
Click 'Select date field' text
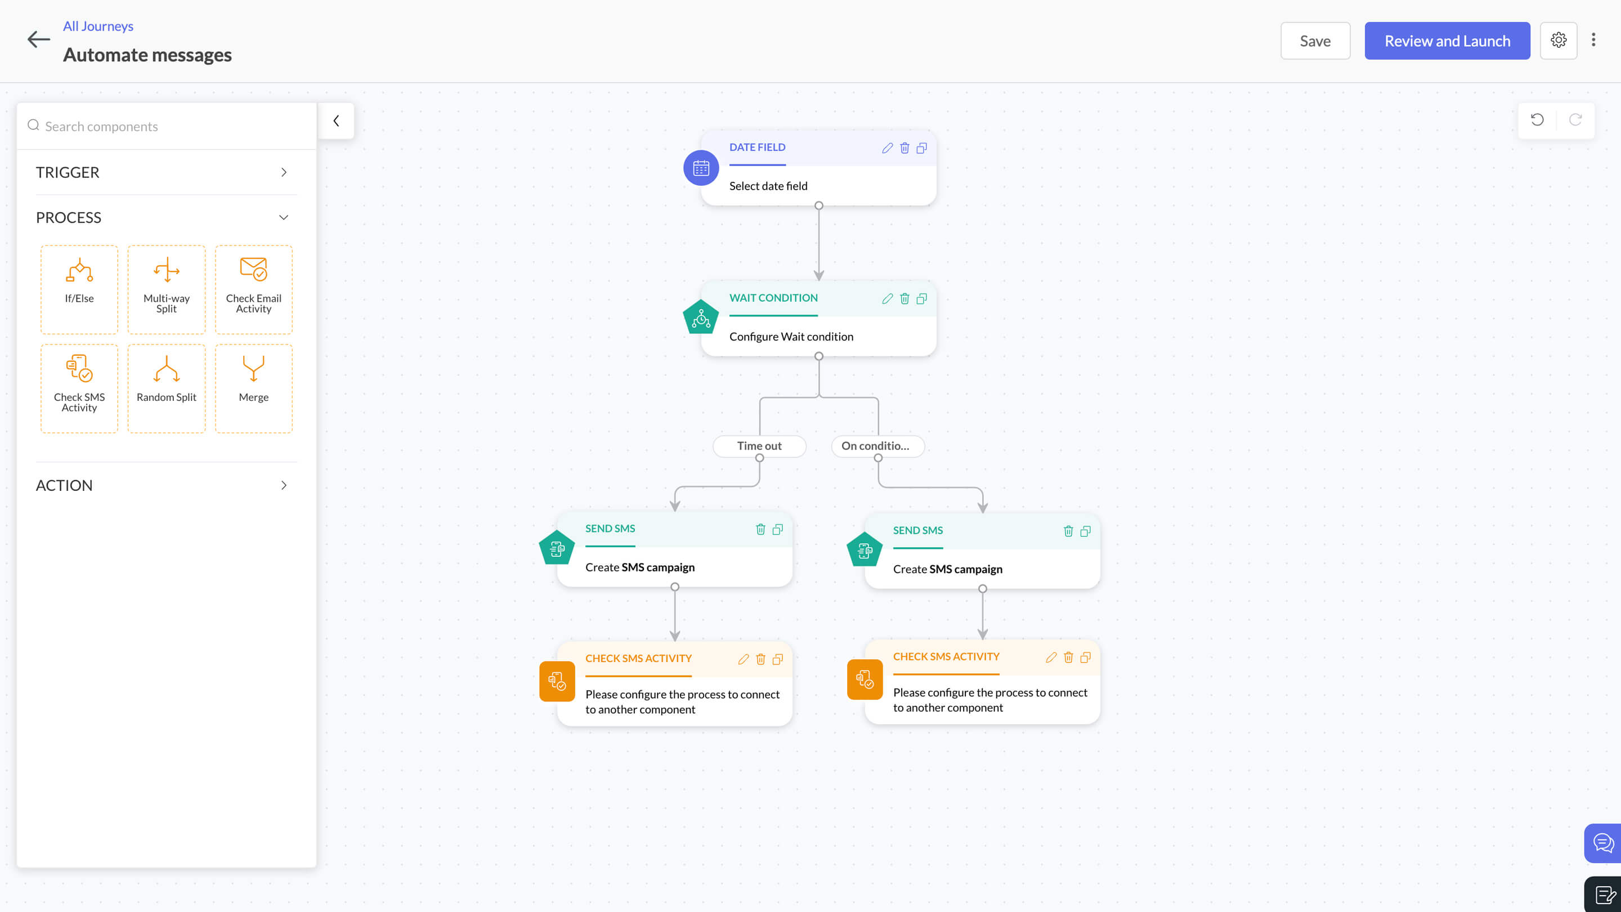(x=768, y=186)
